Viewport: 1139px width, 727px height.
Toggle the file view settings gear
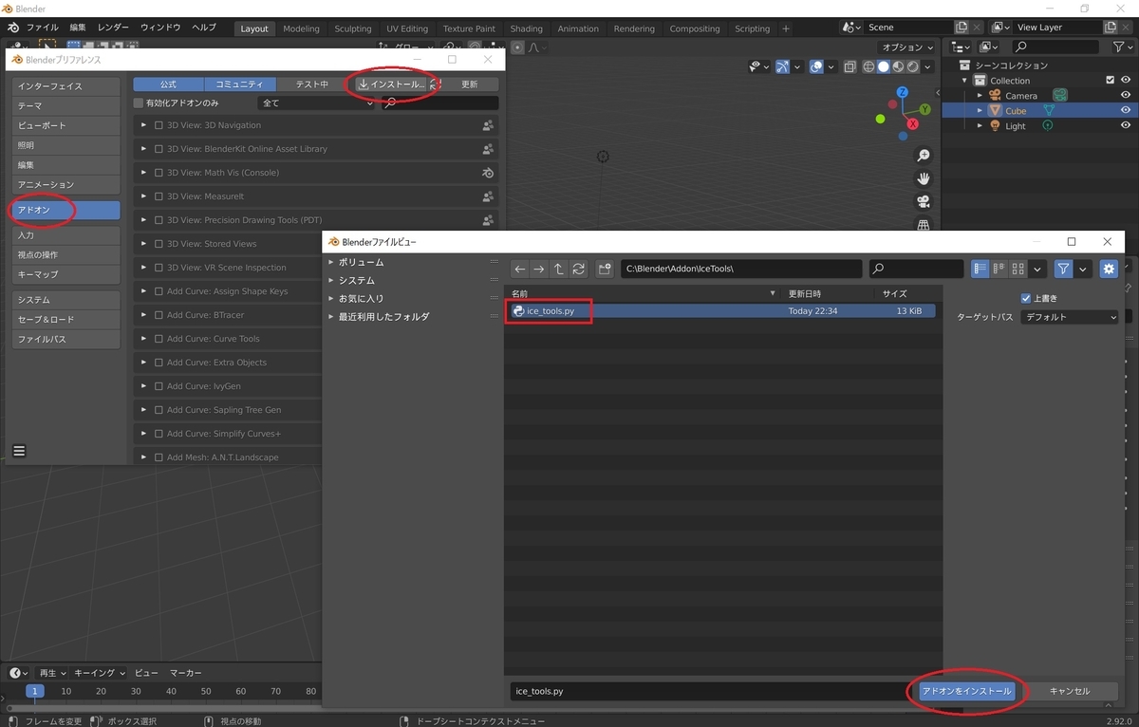(x=1109, y=270)
